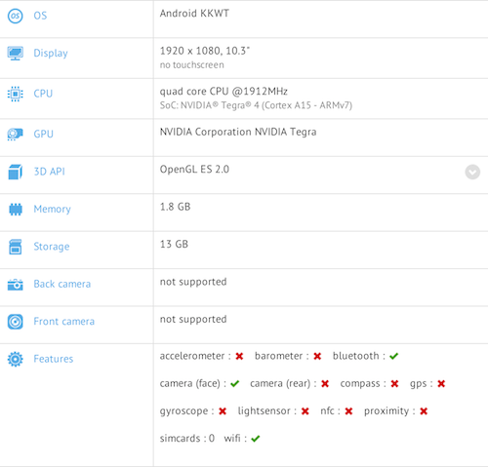Select the 'no touchscreen' note

click(192, 65)
